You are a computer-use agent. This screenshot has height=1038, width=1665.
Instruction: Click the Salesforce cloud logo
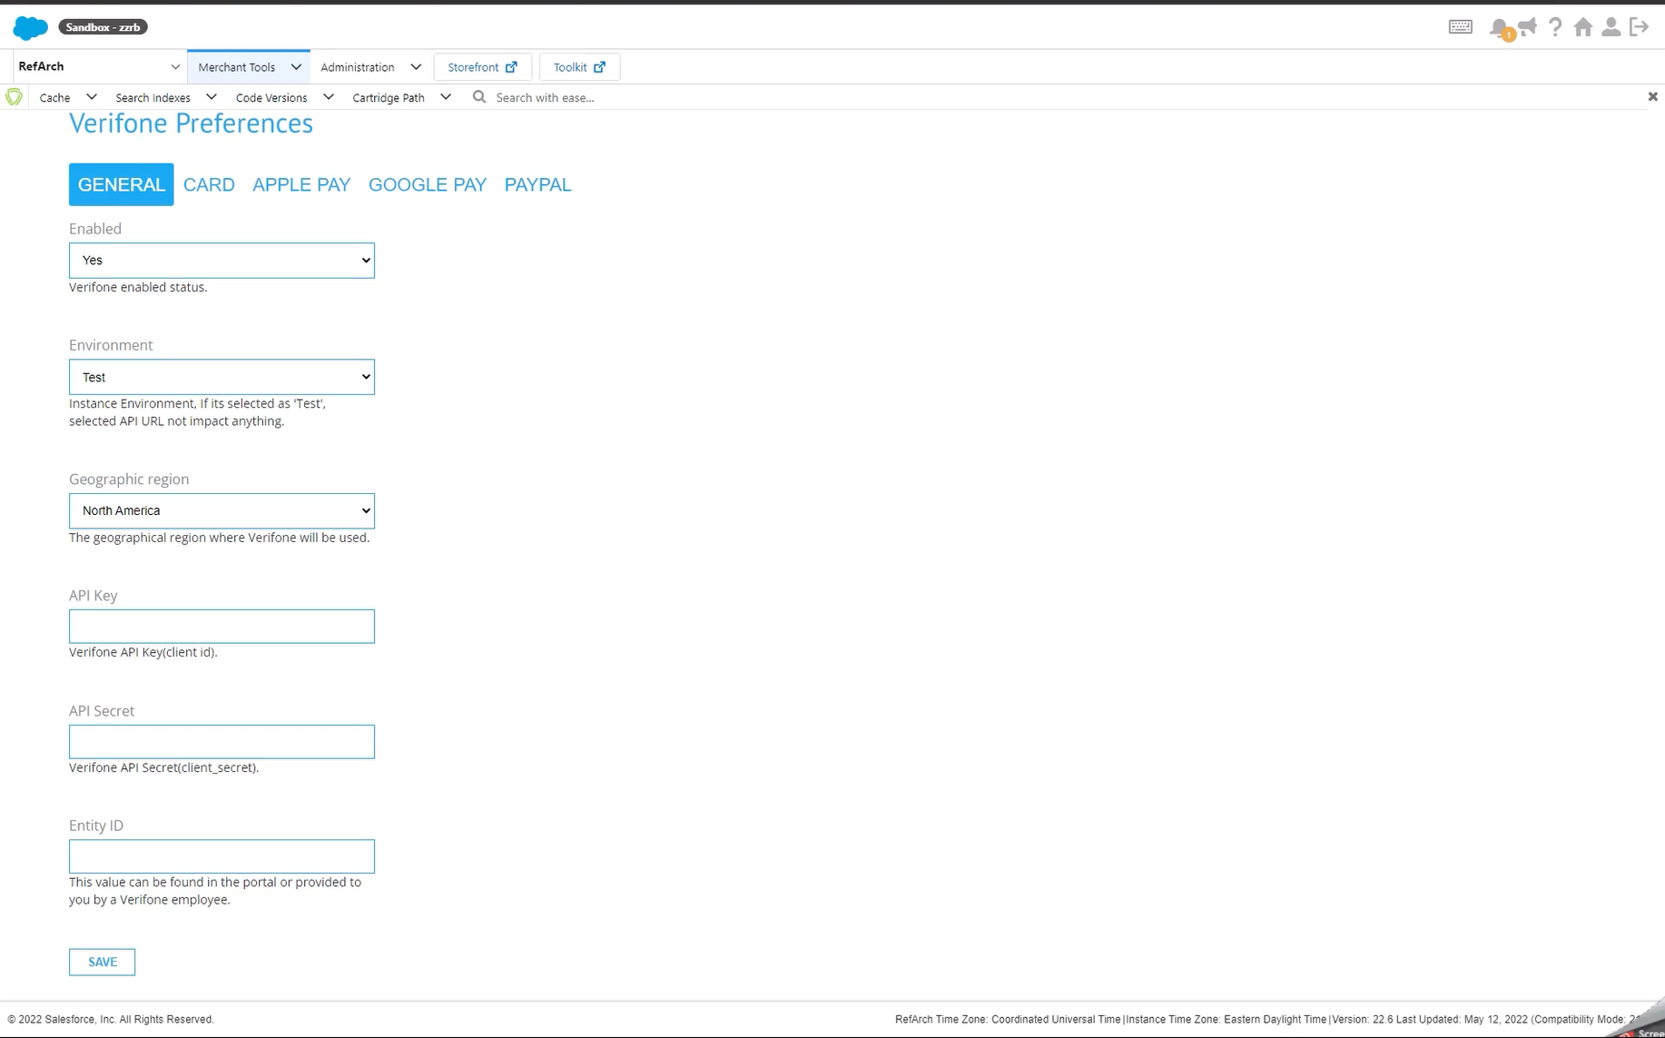(30, 28)
